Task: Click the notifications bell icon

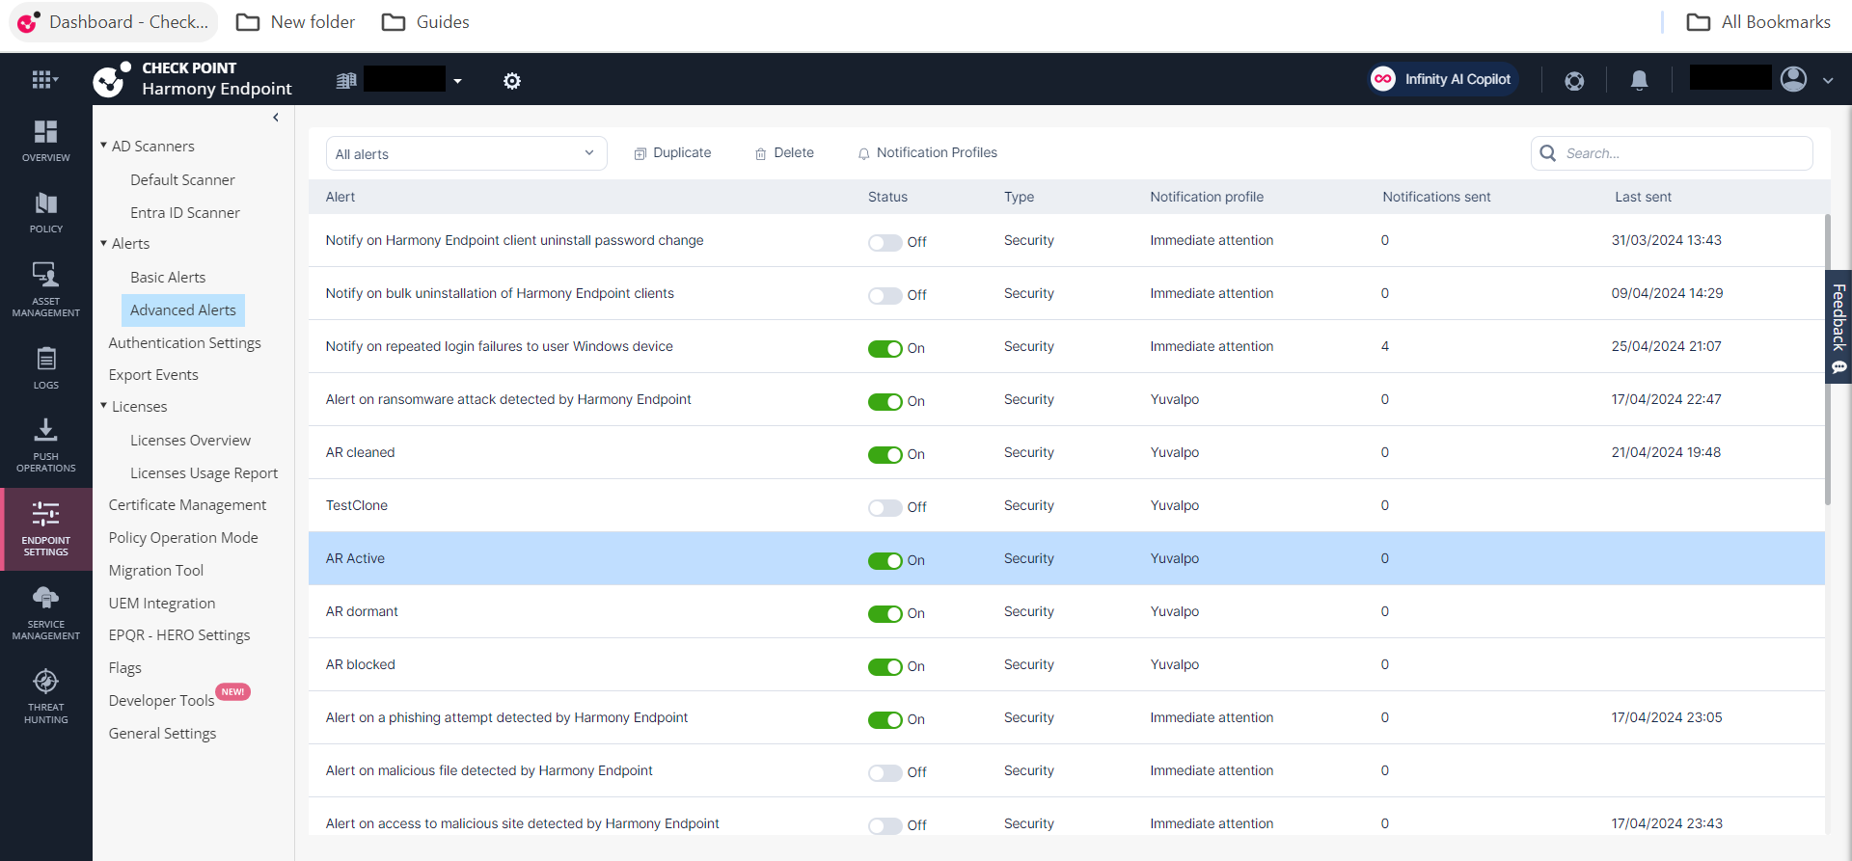Action: 1639,80
